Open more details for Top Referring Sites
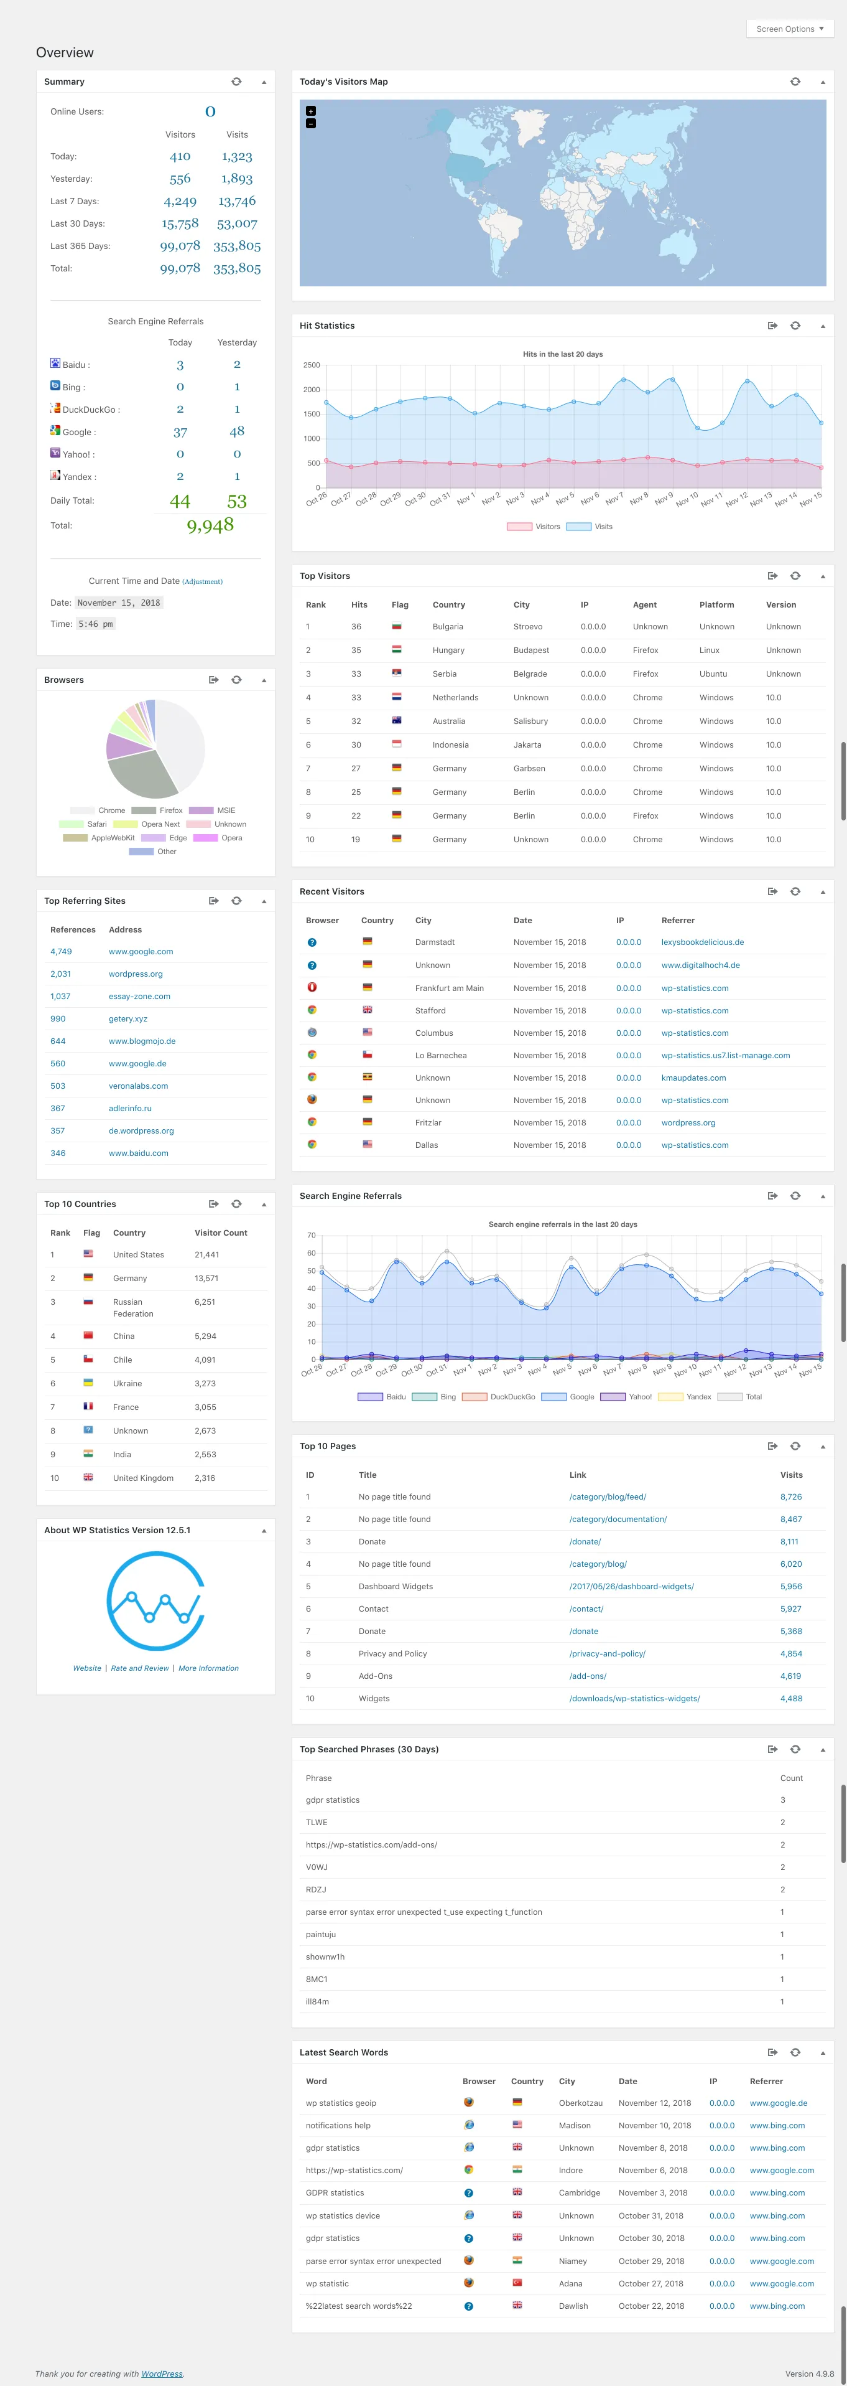 click(x=214, y=900)
